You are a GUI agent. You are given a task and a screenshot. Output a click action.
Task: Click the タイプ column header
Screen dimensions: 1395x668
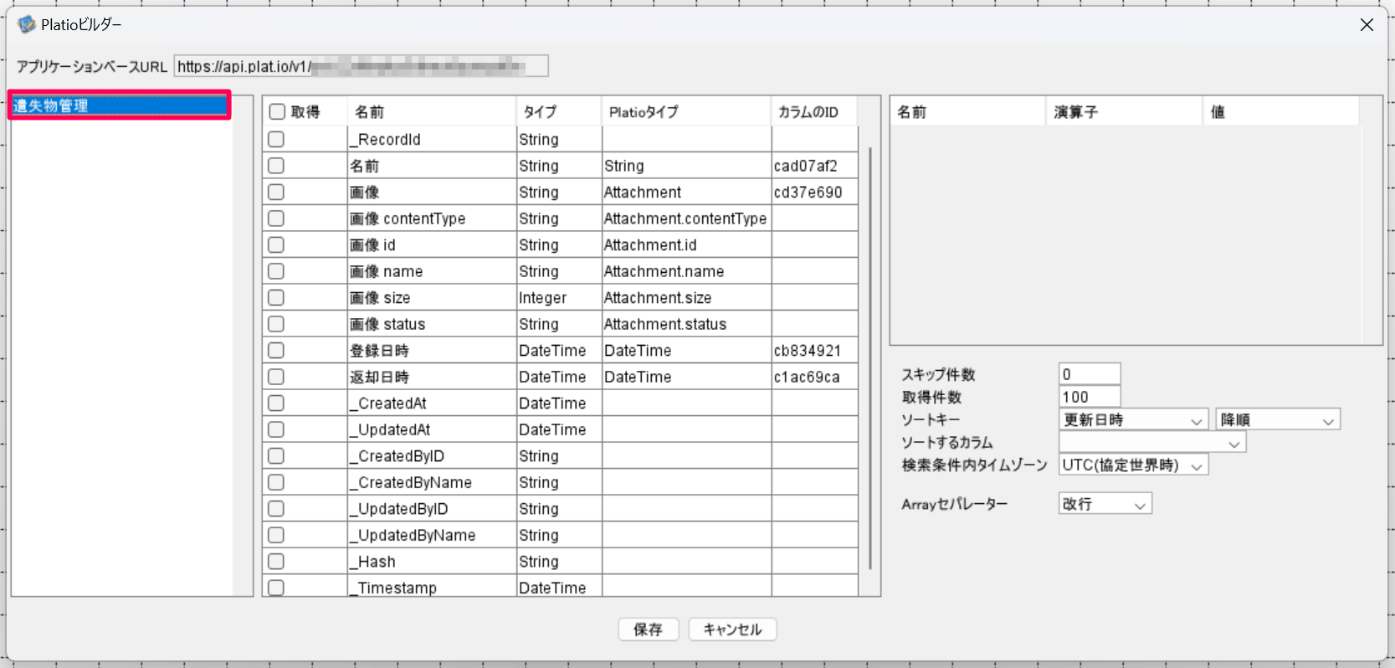(559, 112)
